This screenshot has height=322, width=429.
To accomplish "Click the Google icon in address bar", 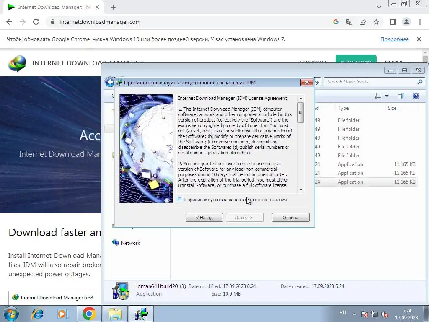I will tap(336, 22).
